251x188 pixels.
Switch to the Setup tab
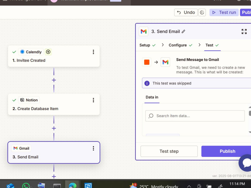(147, 45)
